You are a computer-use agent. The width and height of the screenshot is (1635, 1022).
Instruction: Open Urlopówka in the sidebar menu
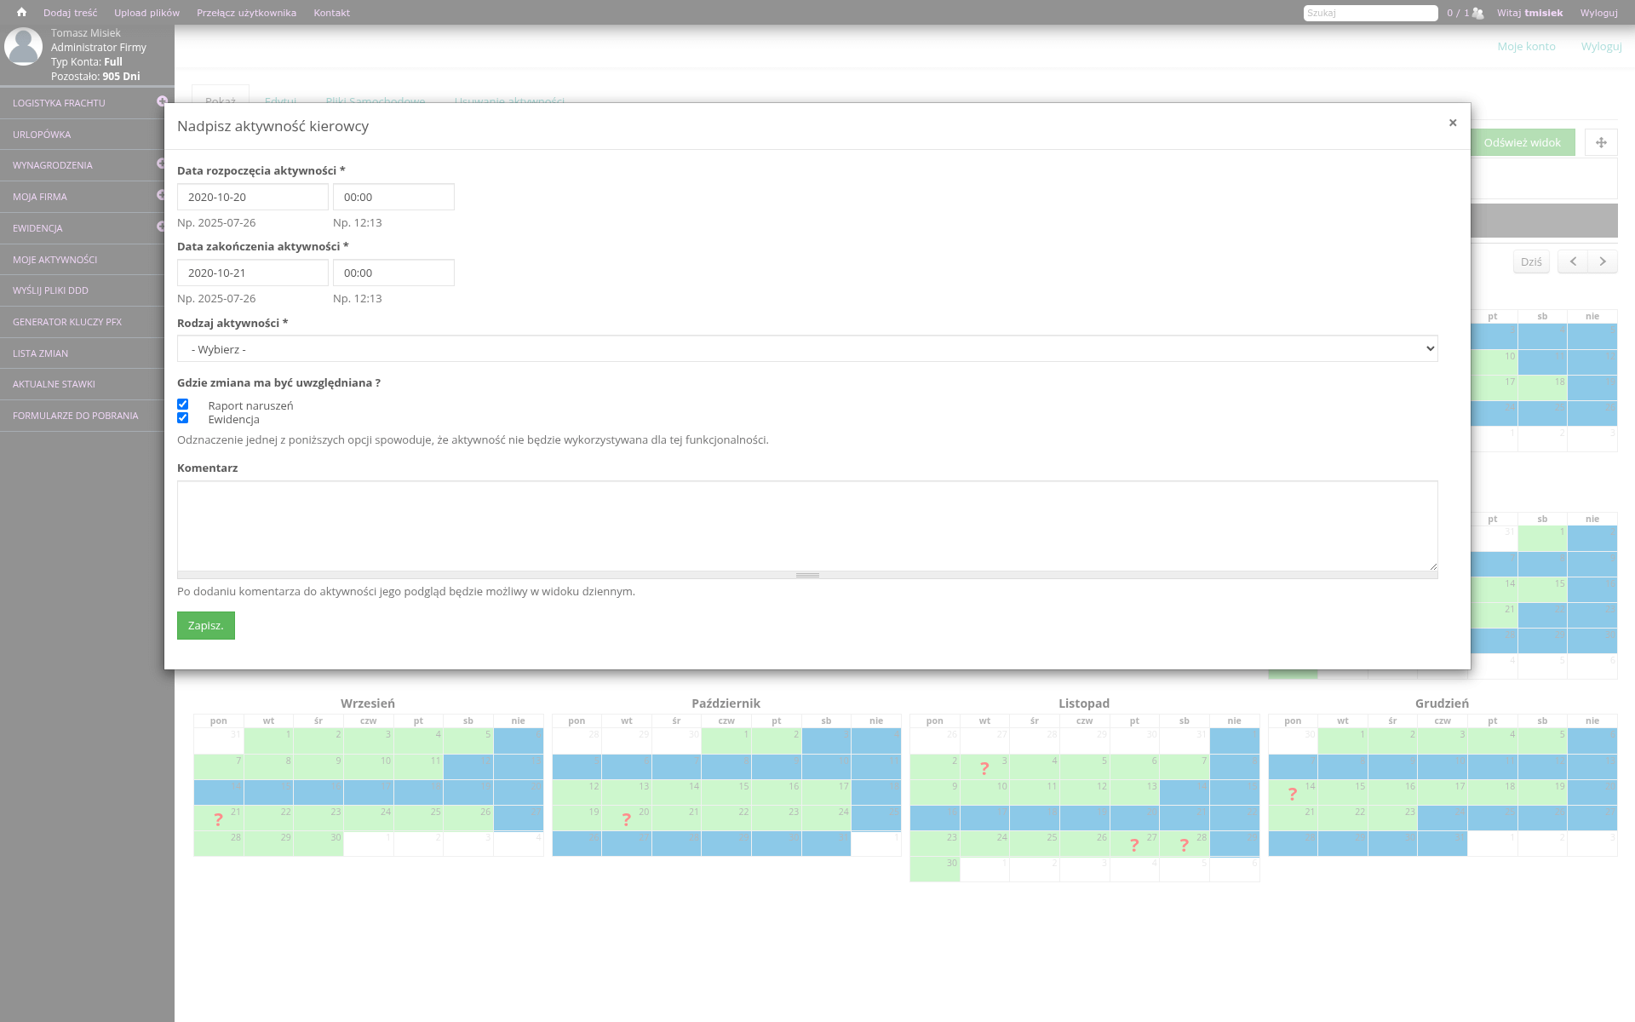point(42,135)
